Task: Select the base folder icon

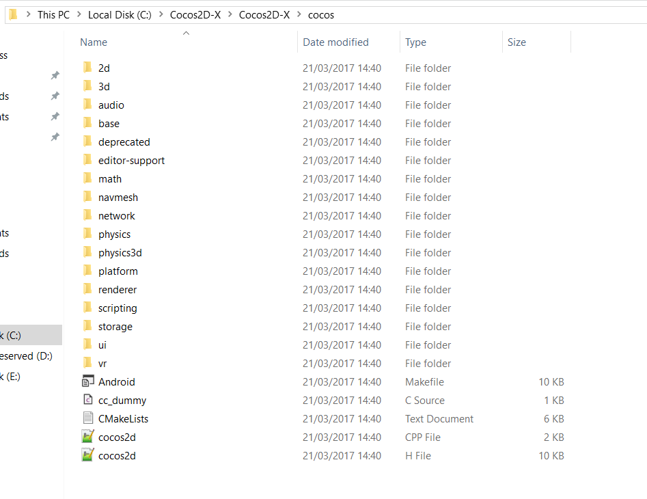Action: coord(87,123)
